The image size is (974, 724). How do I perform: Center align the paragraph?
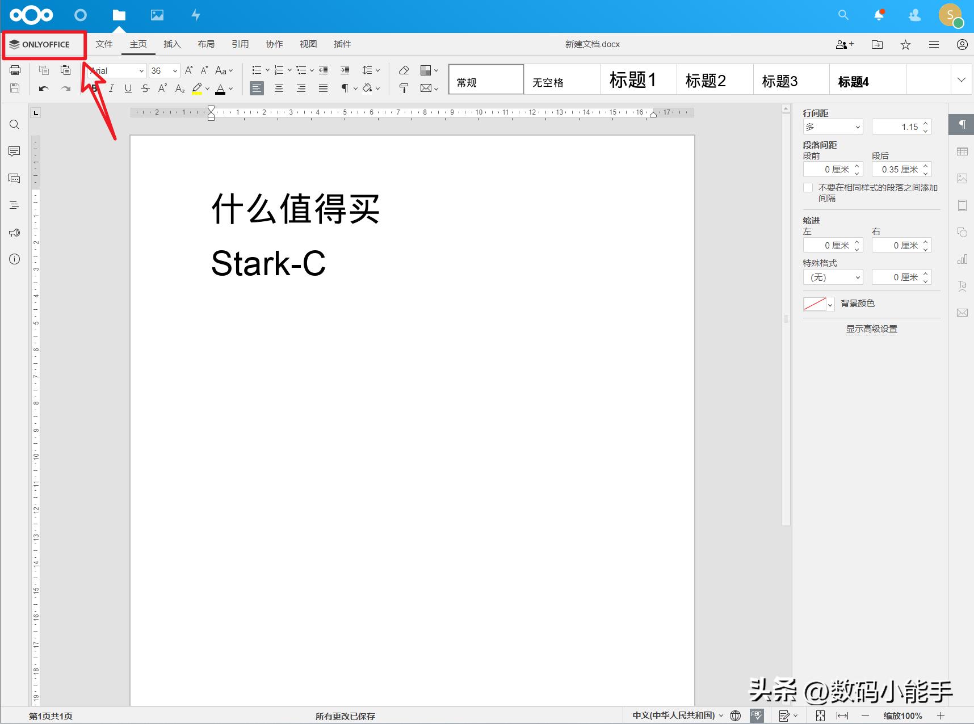(x=279, y=89)
